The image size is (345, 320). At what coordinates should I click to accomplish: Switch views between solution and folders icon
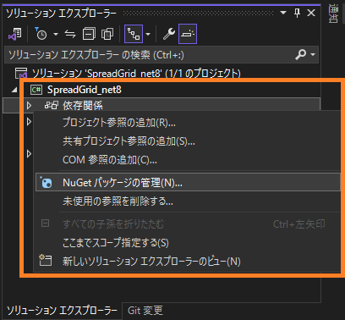pyautogui.click(x=15, y=34)
